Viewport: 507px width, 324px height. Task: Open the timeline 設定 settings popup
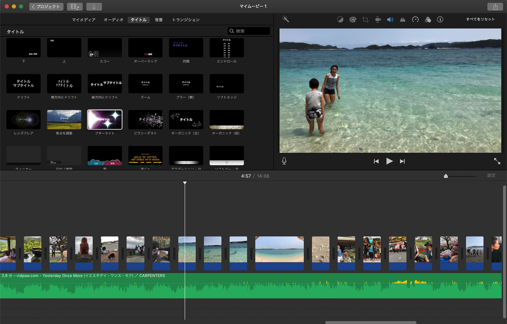pos(491,176)
